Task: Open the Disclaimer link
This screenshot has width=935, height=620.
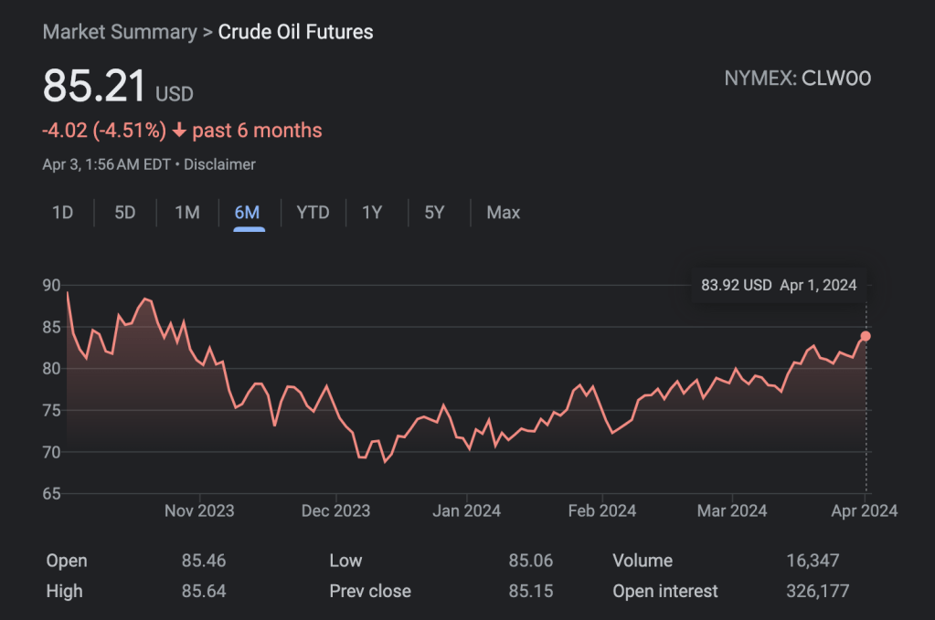Action: [223, 164]
